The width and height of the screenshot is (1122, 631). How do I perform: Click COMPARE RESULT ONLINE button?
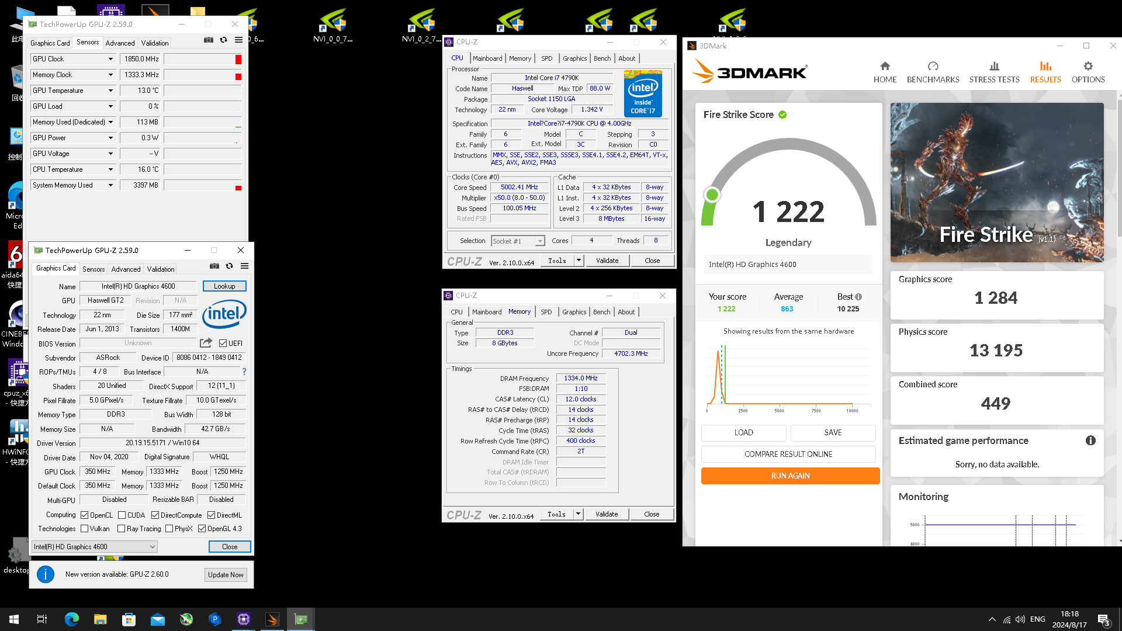click(788, 454)
